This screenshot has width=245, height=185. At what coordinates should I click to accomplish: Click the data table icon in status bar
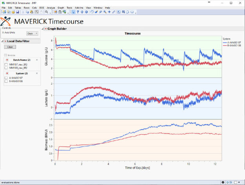tap(230, 182)
